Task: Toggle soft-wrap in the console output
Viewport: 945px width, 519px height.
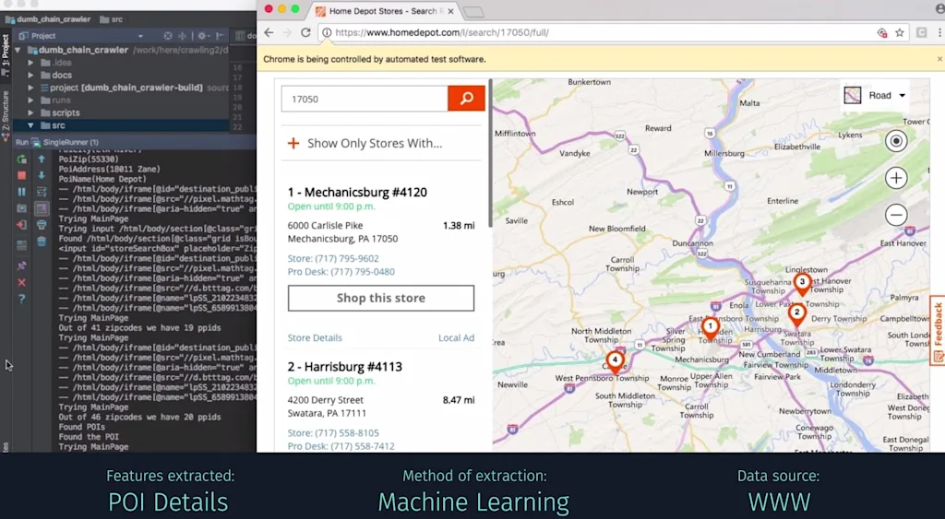Action: point(42,192)
